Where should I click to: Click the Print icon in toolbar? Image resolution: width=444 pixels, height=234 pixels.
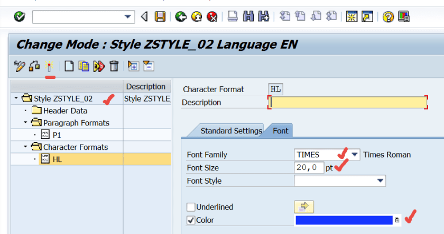232,17
